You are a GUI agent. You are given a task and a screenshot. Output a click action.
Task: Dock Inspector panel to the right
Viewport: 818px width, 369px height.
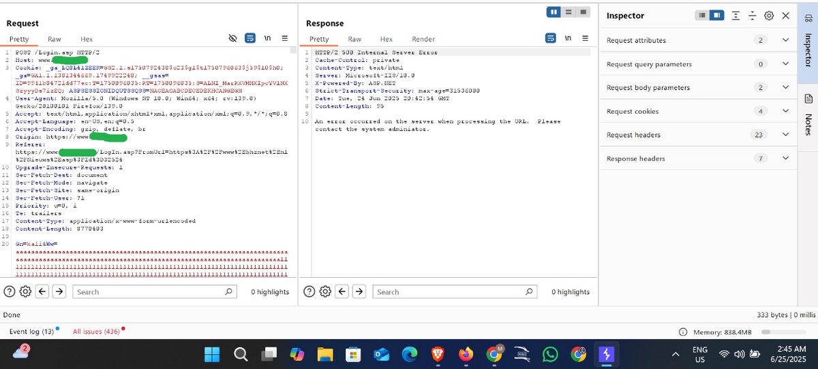(x=716, y=15)
